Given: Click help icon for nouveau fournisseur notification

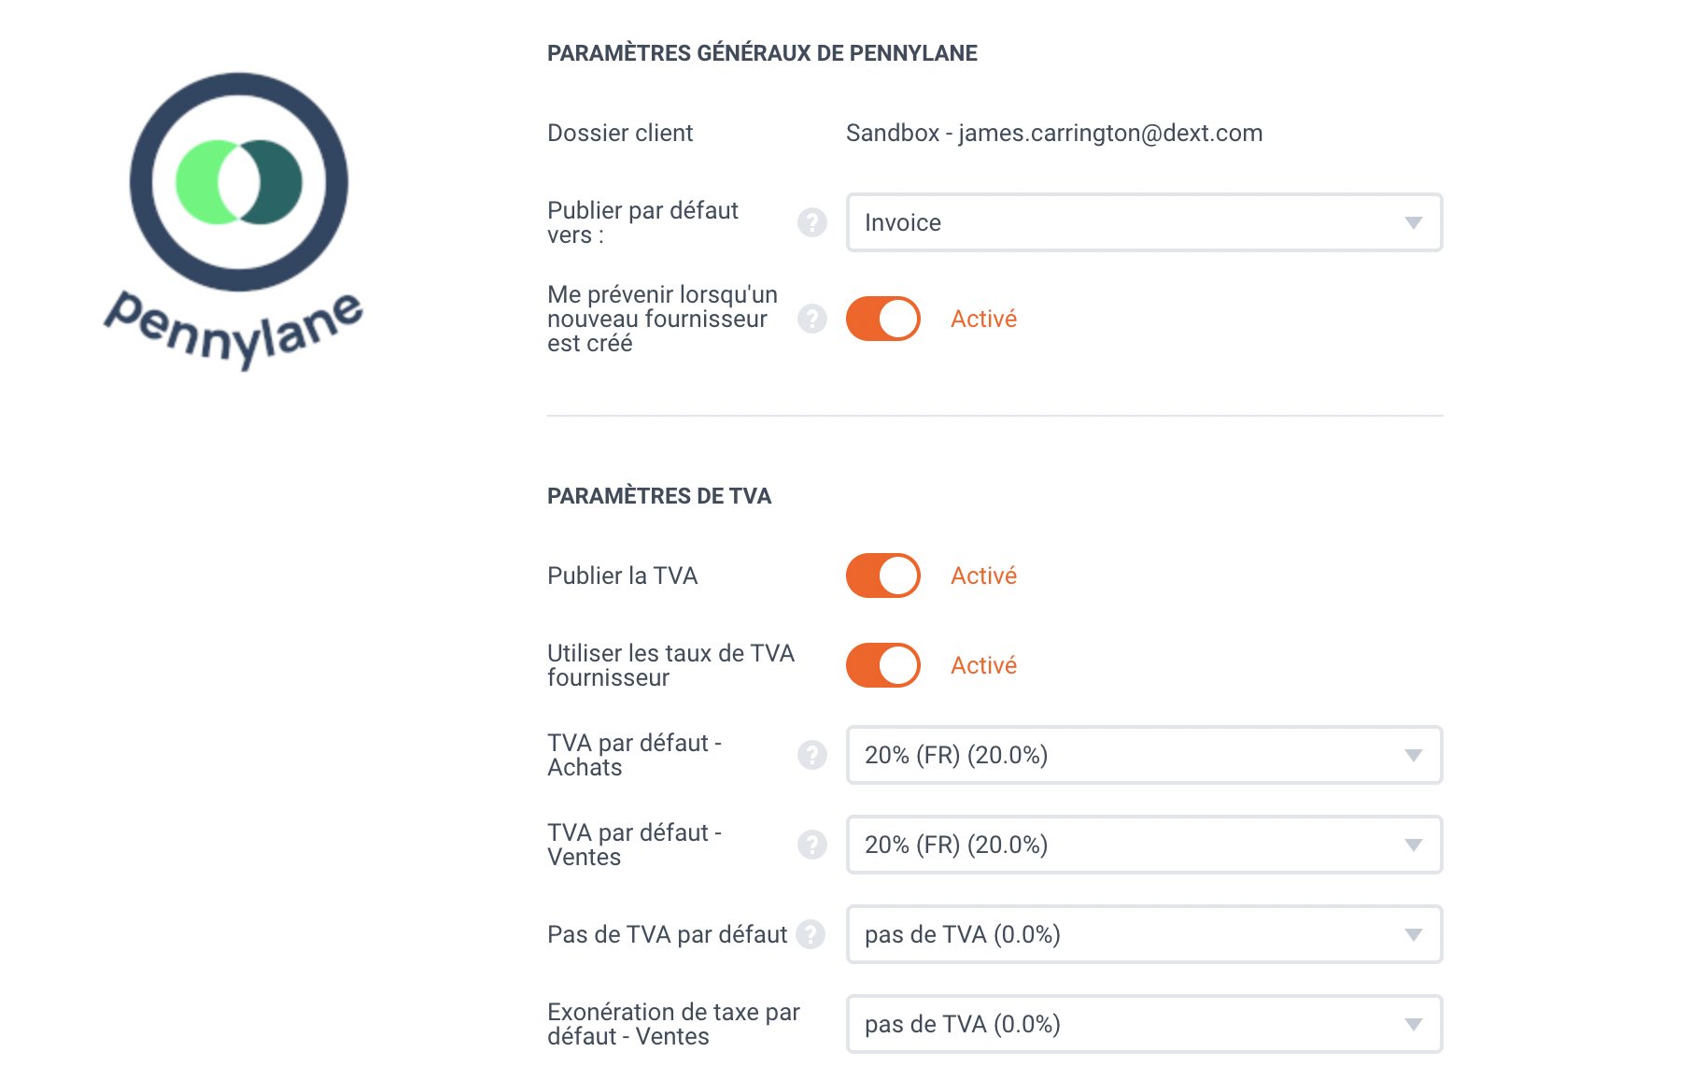Looking at the screenshot, I should click(x=812, y=319).
